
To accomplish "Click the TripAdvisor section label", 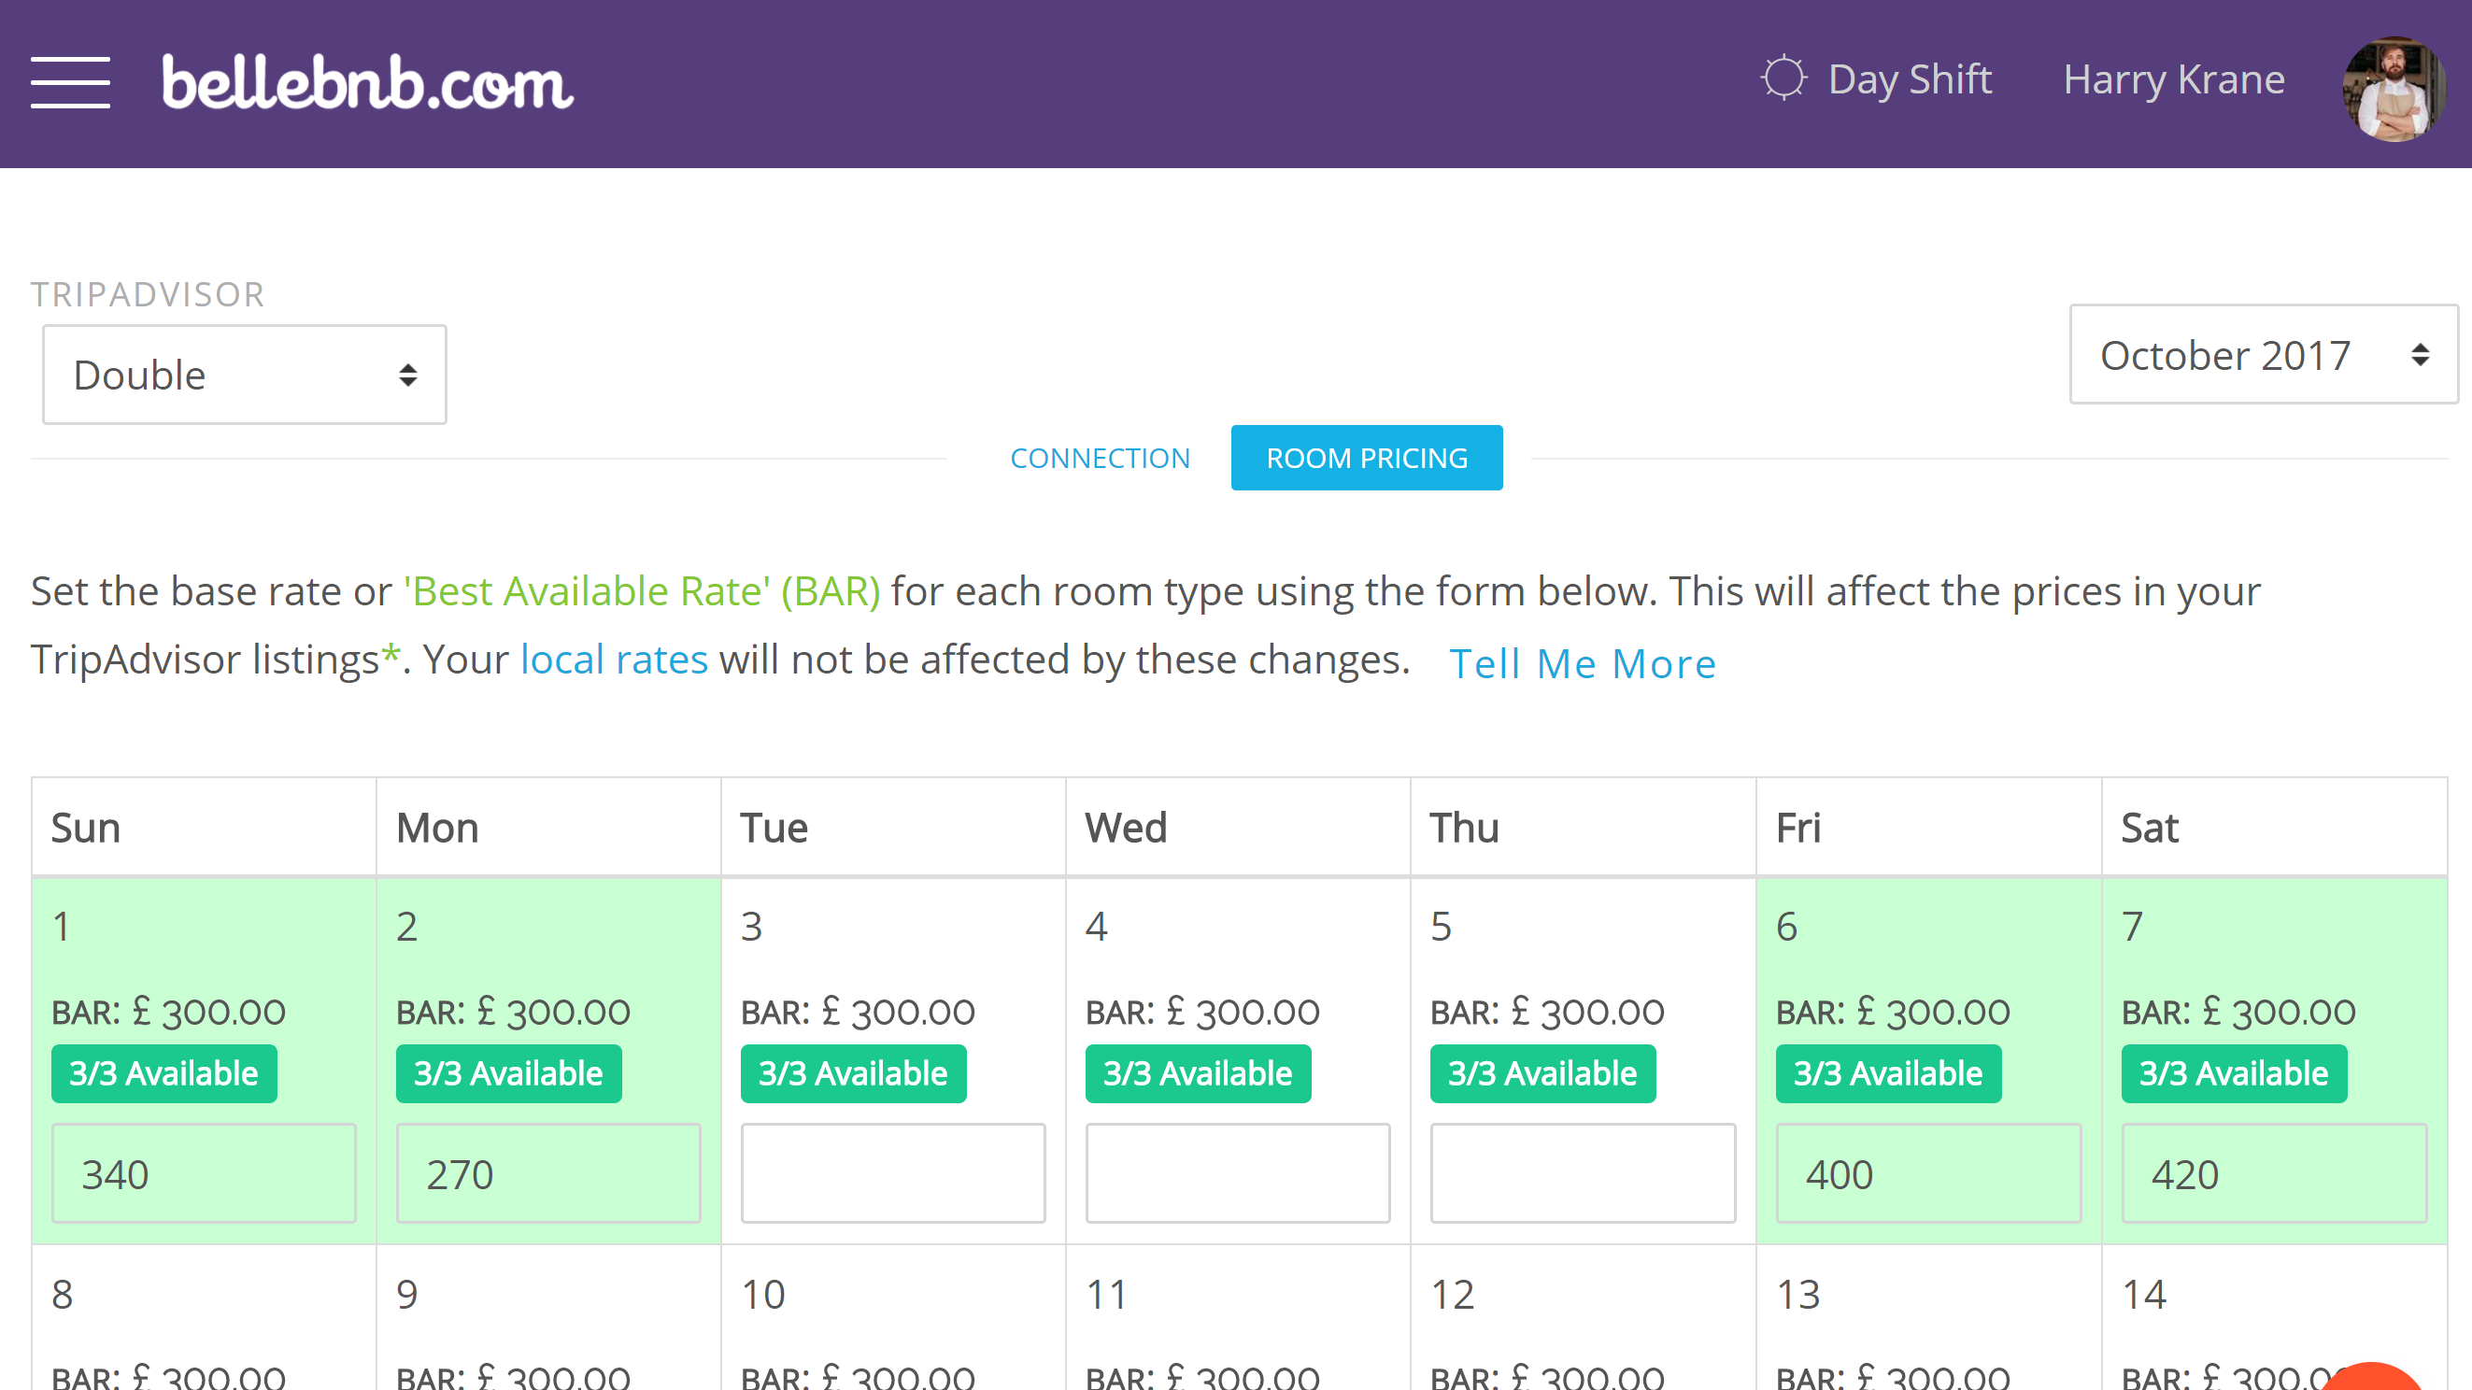I will click(x=148, y=291).
